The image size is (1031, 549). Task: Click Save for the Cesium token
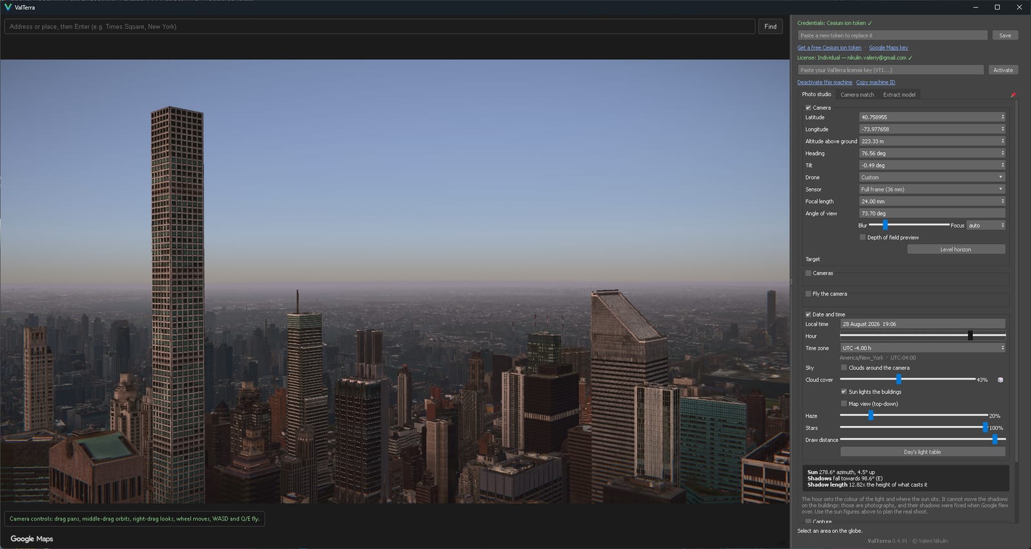(x=1005, y=35)
